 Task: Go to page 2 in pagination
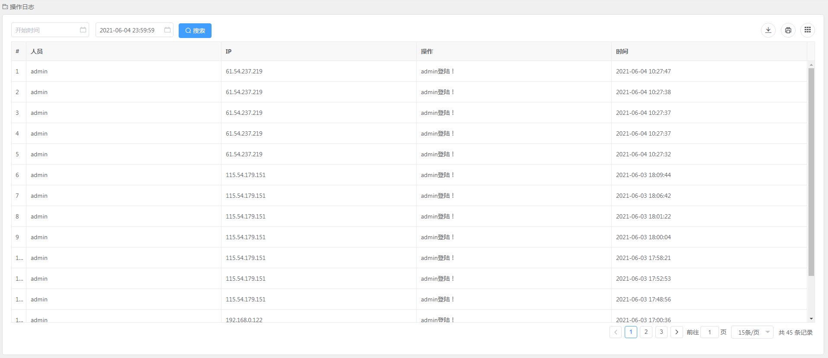pos(646,332)
